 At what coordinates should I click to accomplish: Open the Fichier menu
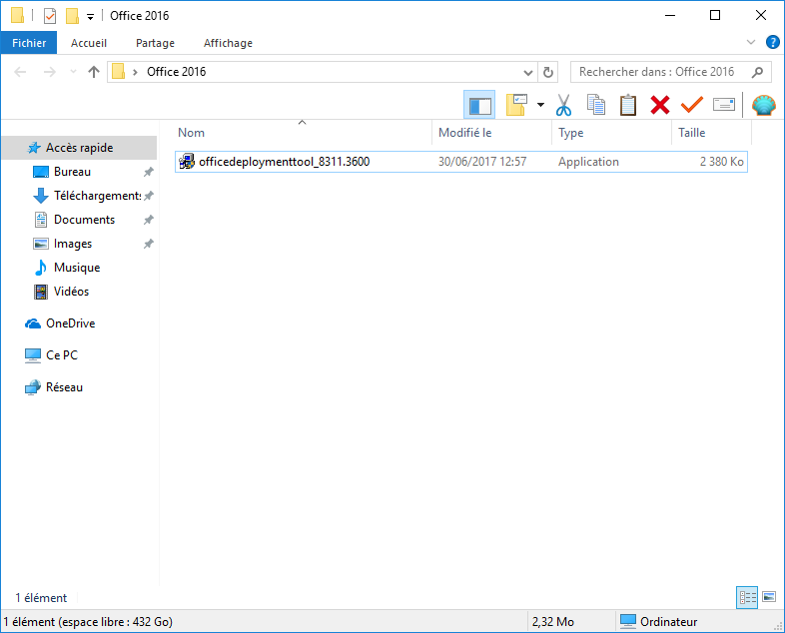[29, 43]
